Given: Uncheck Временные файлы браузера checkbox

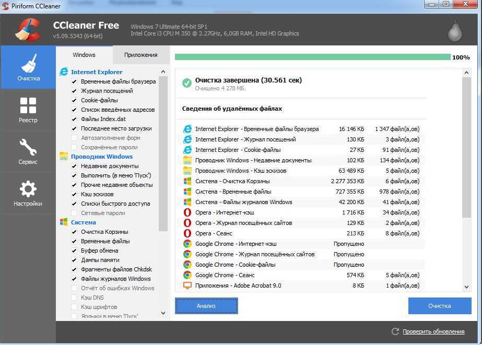Looking at the screenshot, I should point(74,82).
